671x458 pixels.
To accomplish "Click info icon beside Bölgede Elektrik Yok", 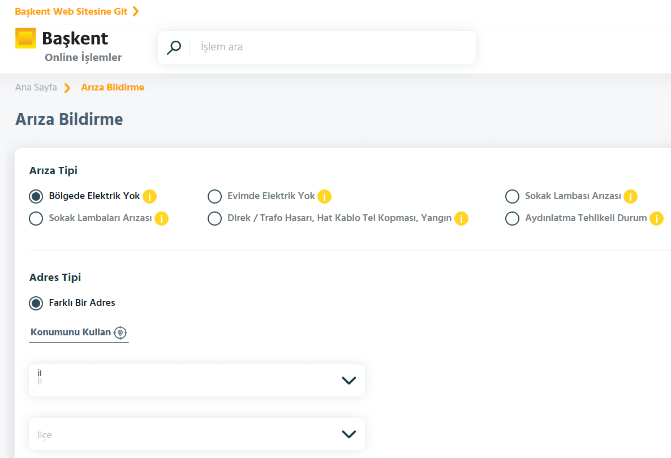I will (149, 197).
